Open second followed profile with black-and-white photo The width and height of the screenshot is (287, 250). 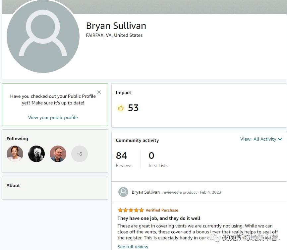[x=36, y=154]
